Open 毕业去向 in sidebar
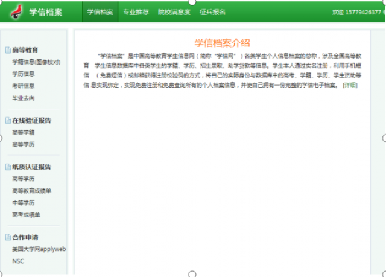This screenshot has height=277, width=386. [x=24, y=98]
